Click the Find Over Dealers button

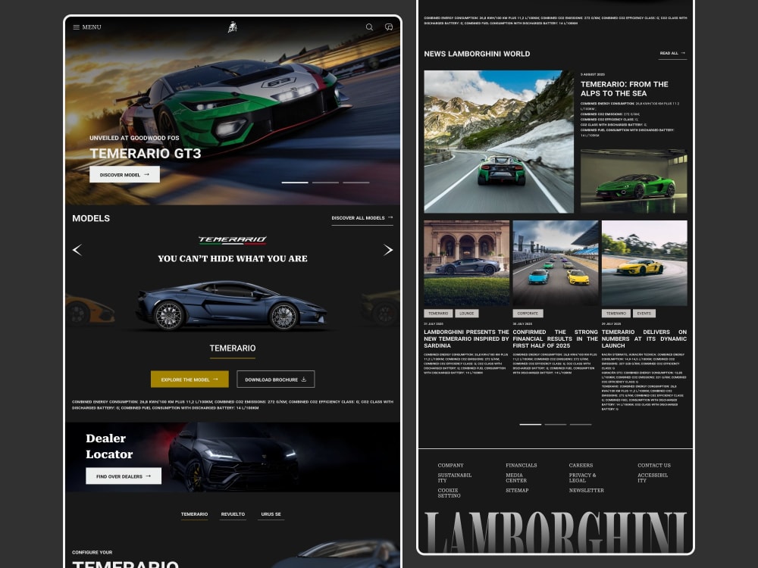click(x=124, y=476)
